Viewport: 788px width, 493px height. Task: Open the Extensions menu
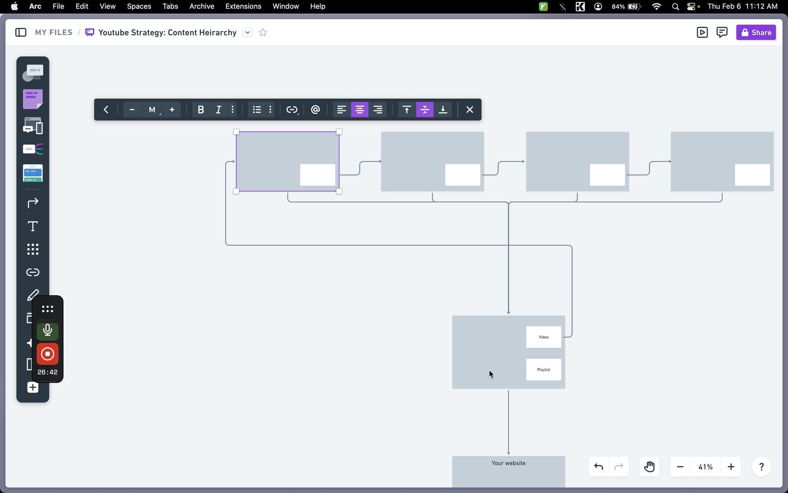243,6
